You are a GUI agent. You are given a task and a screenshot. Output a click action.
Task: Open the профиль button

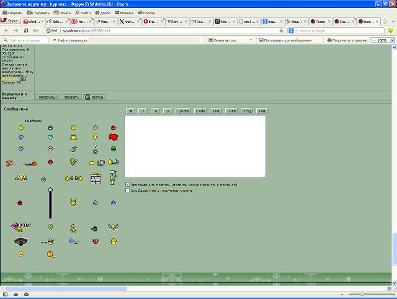47,97
